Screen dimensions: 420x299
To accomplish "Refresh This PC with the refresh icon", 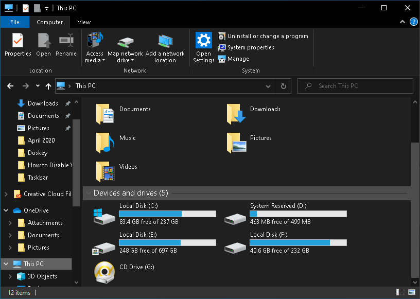I will pos(283,85).
